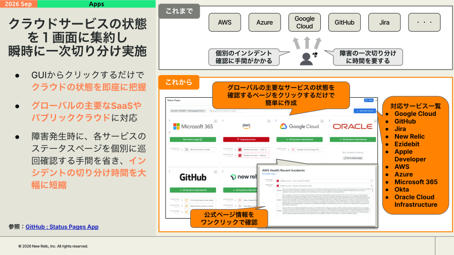Grab the AWS card drag handle
Image resolution: width=454 pixels, height=255 pixels.
pyautogui.click(x=223, y=120)
